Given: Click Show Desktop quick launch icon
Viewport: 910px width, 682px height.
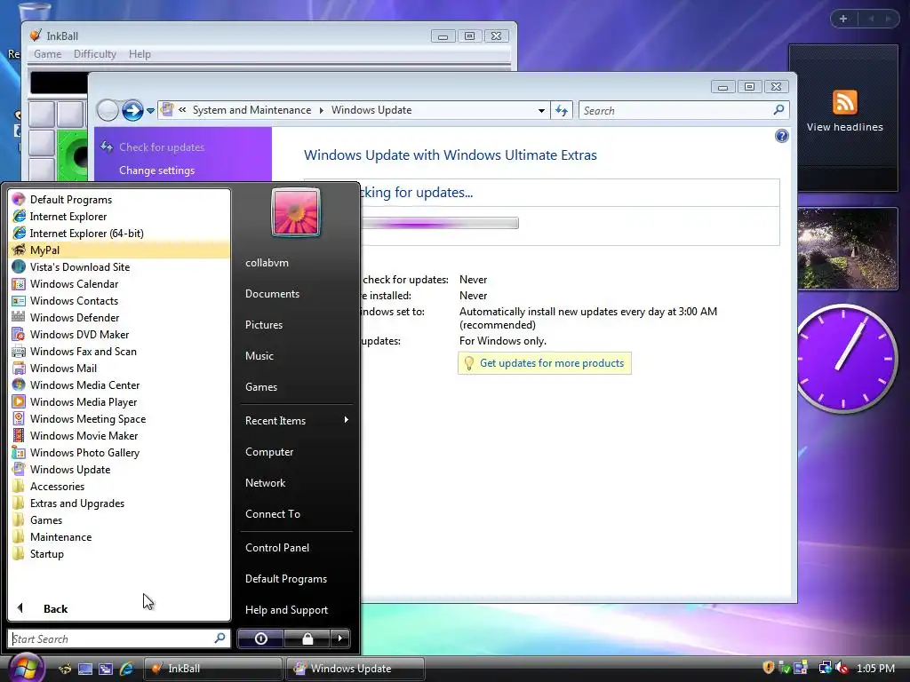Looking at the screenshot, I should [x=85, y=669].
